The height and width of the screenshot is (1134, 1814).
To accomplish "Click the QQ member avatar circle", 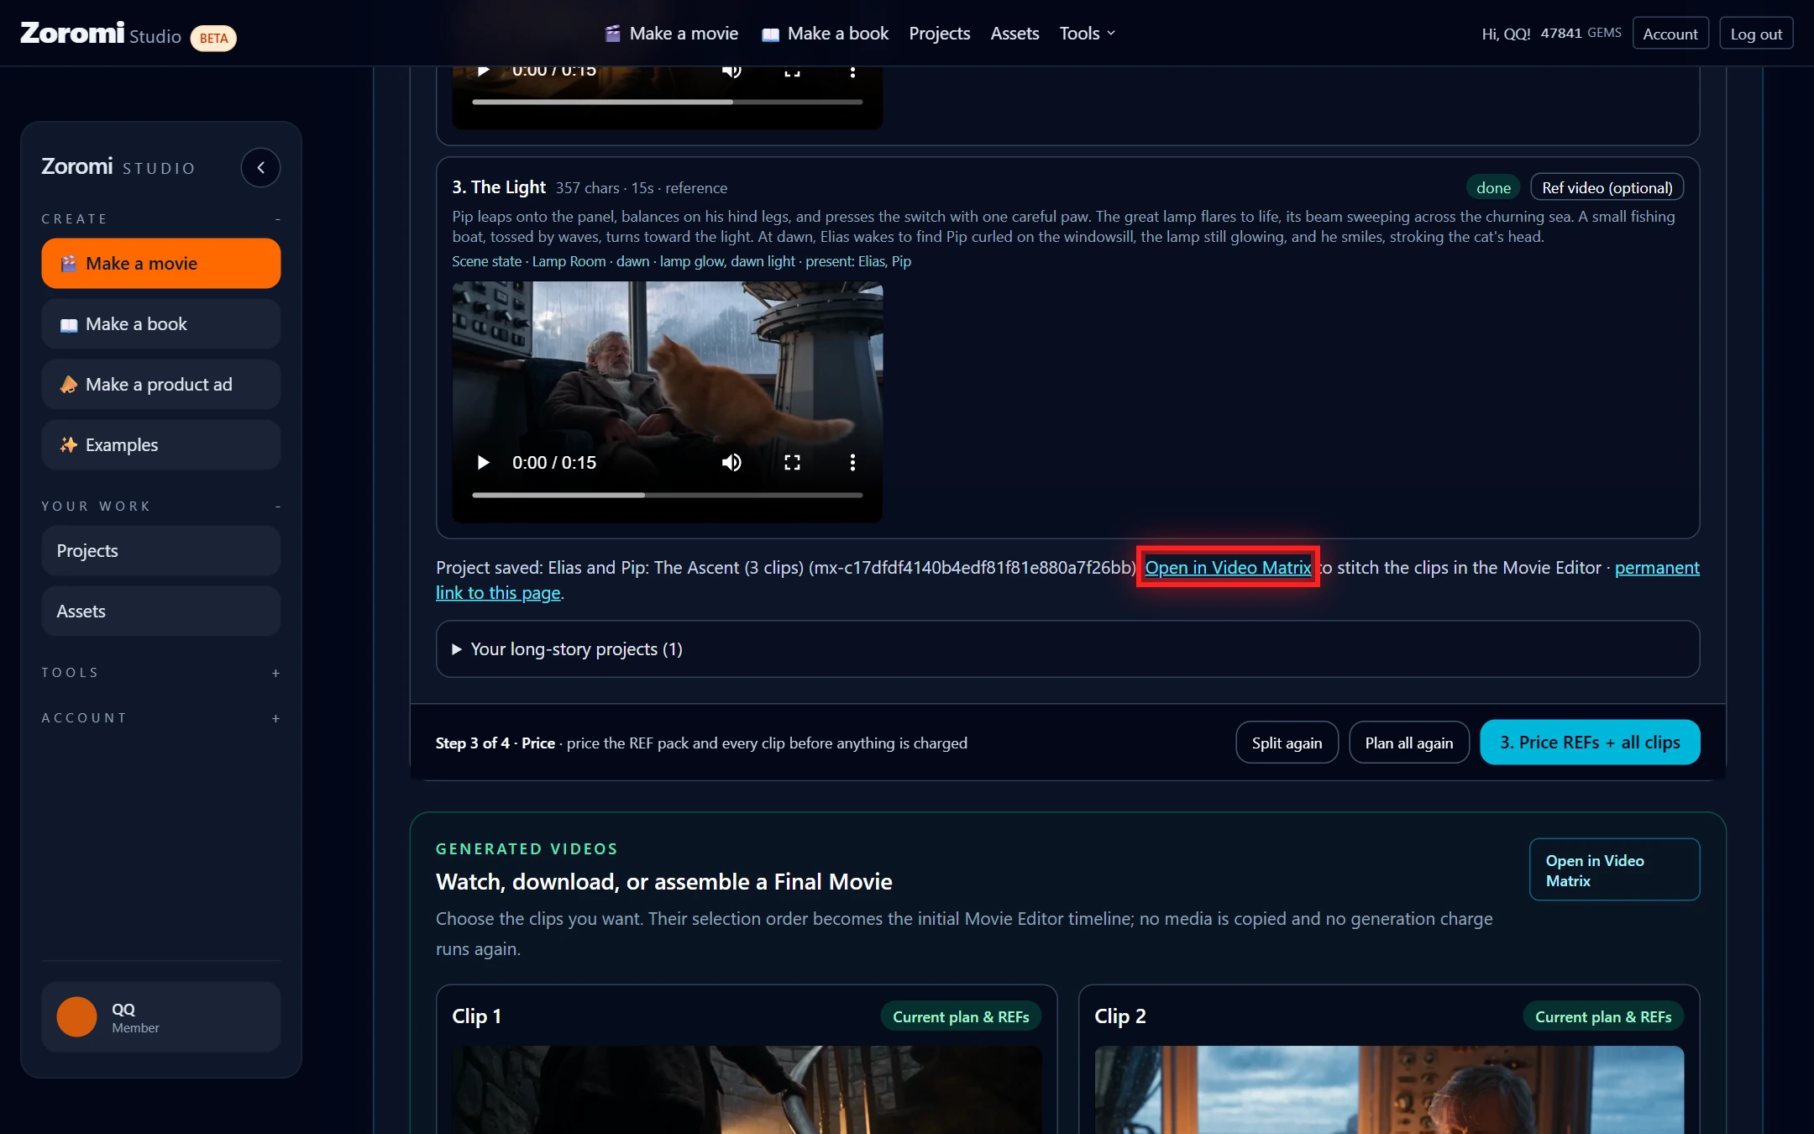I will click(x=76, y=1016).
